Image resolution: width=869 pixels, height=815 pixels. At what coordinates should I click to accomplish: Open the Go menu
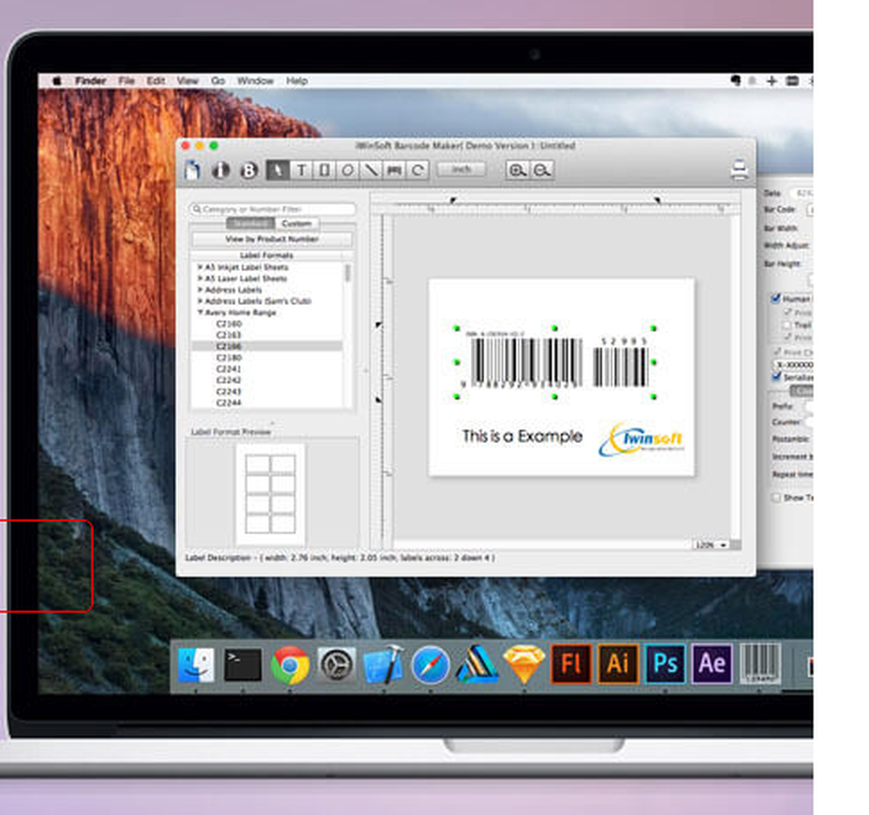click(x=218, y=81)
